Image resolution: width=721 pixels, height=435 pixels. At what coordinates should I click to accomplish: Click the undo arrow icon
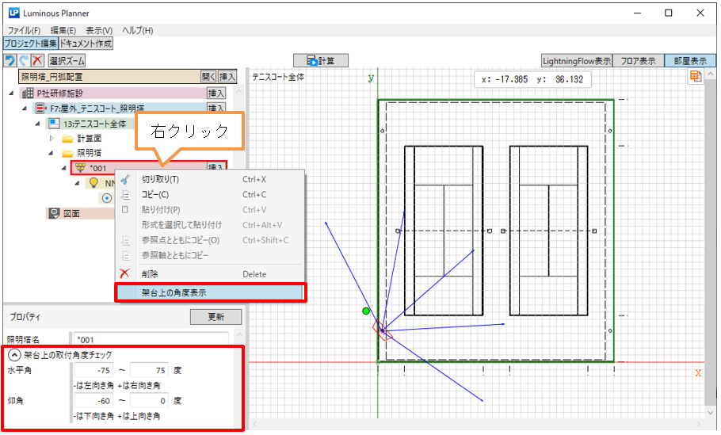(10, 60)
